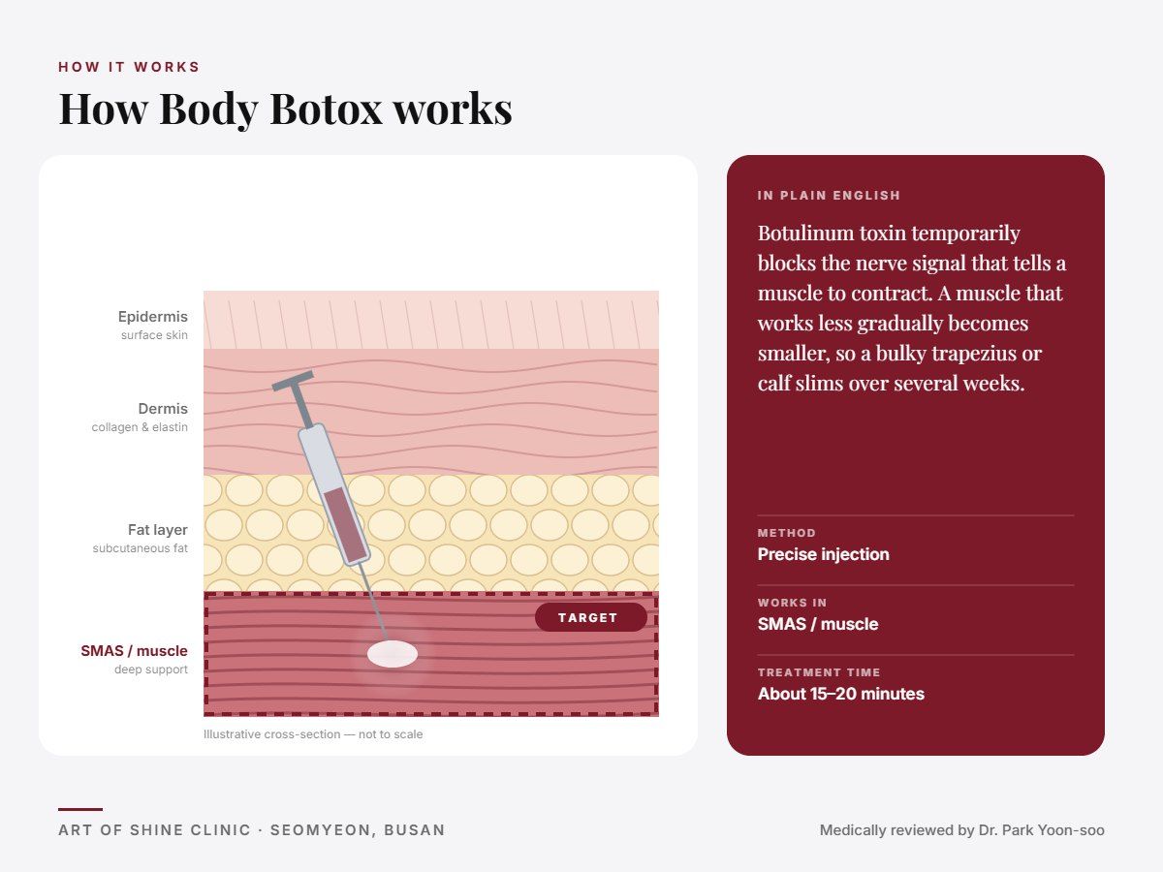Click the pink epidermis band in diagram
Viewport: 1163px width, 872px height.
[x=431, y=320]
